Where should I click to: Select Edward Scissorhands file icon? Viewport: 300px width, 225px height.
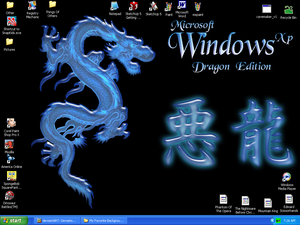(x=289, y=199)
